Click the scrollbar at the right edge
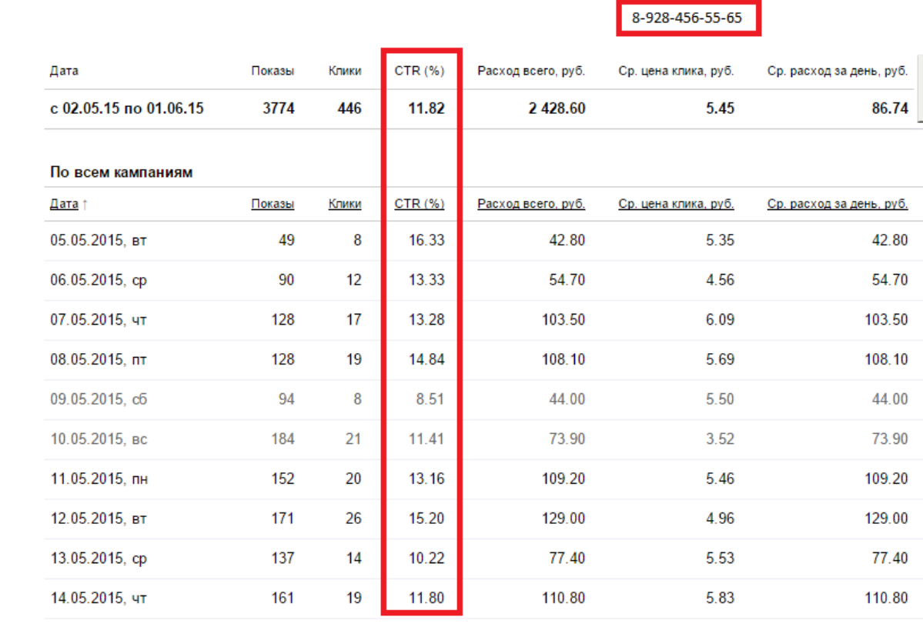 920,88
